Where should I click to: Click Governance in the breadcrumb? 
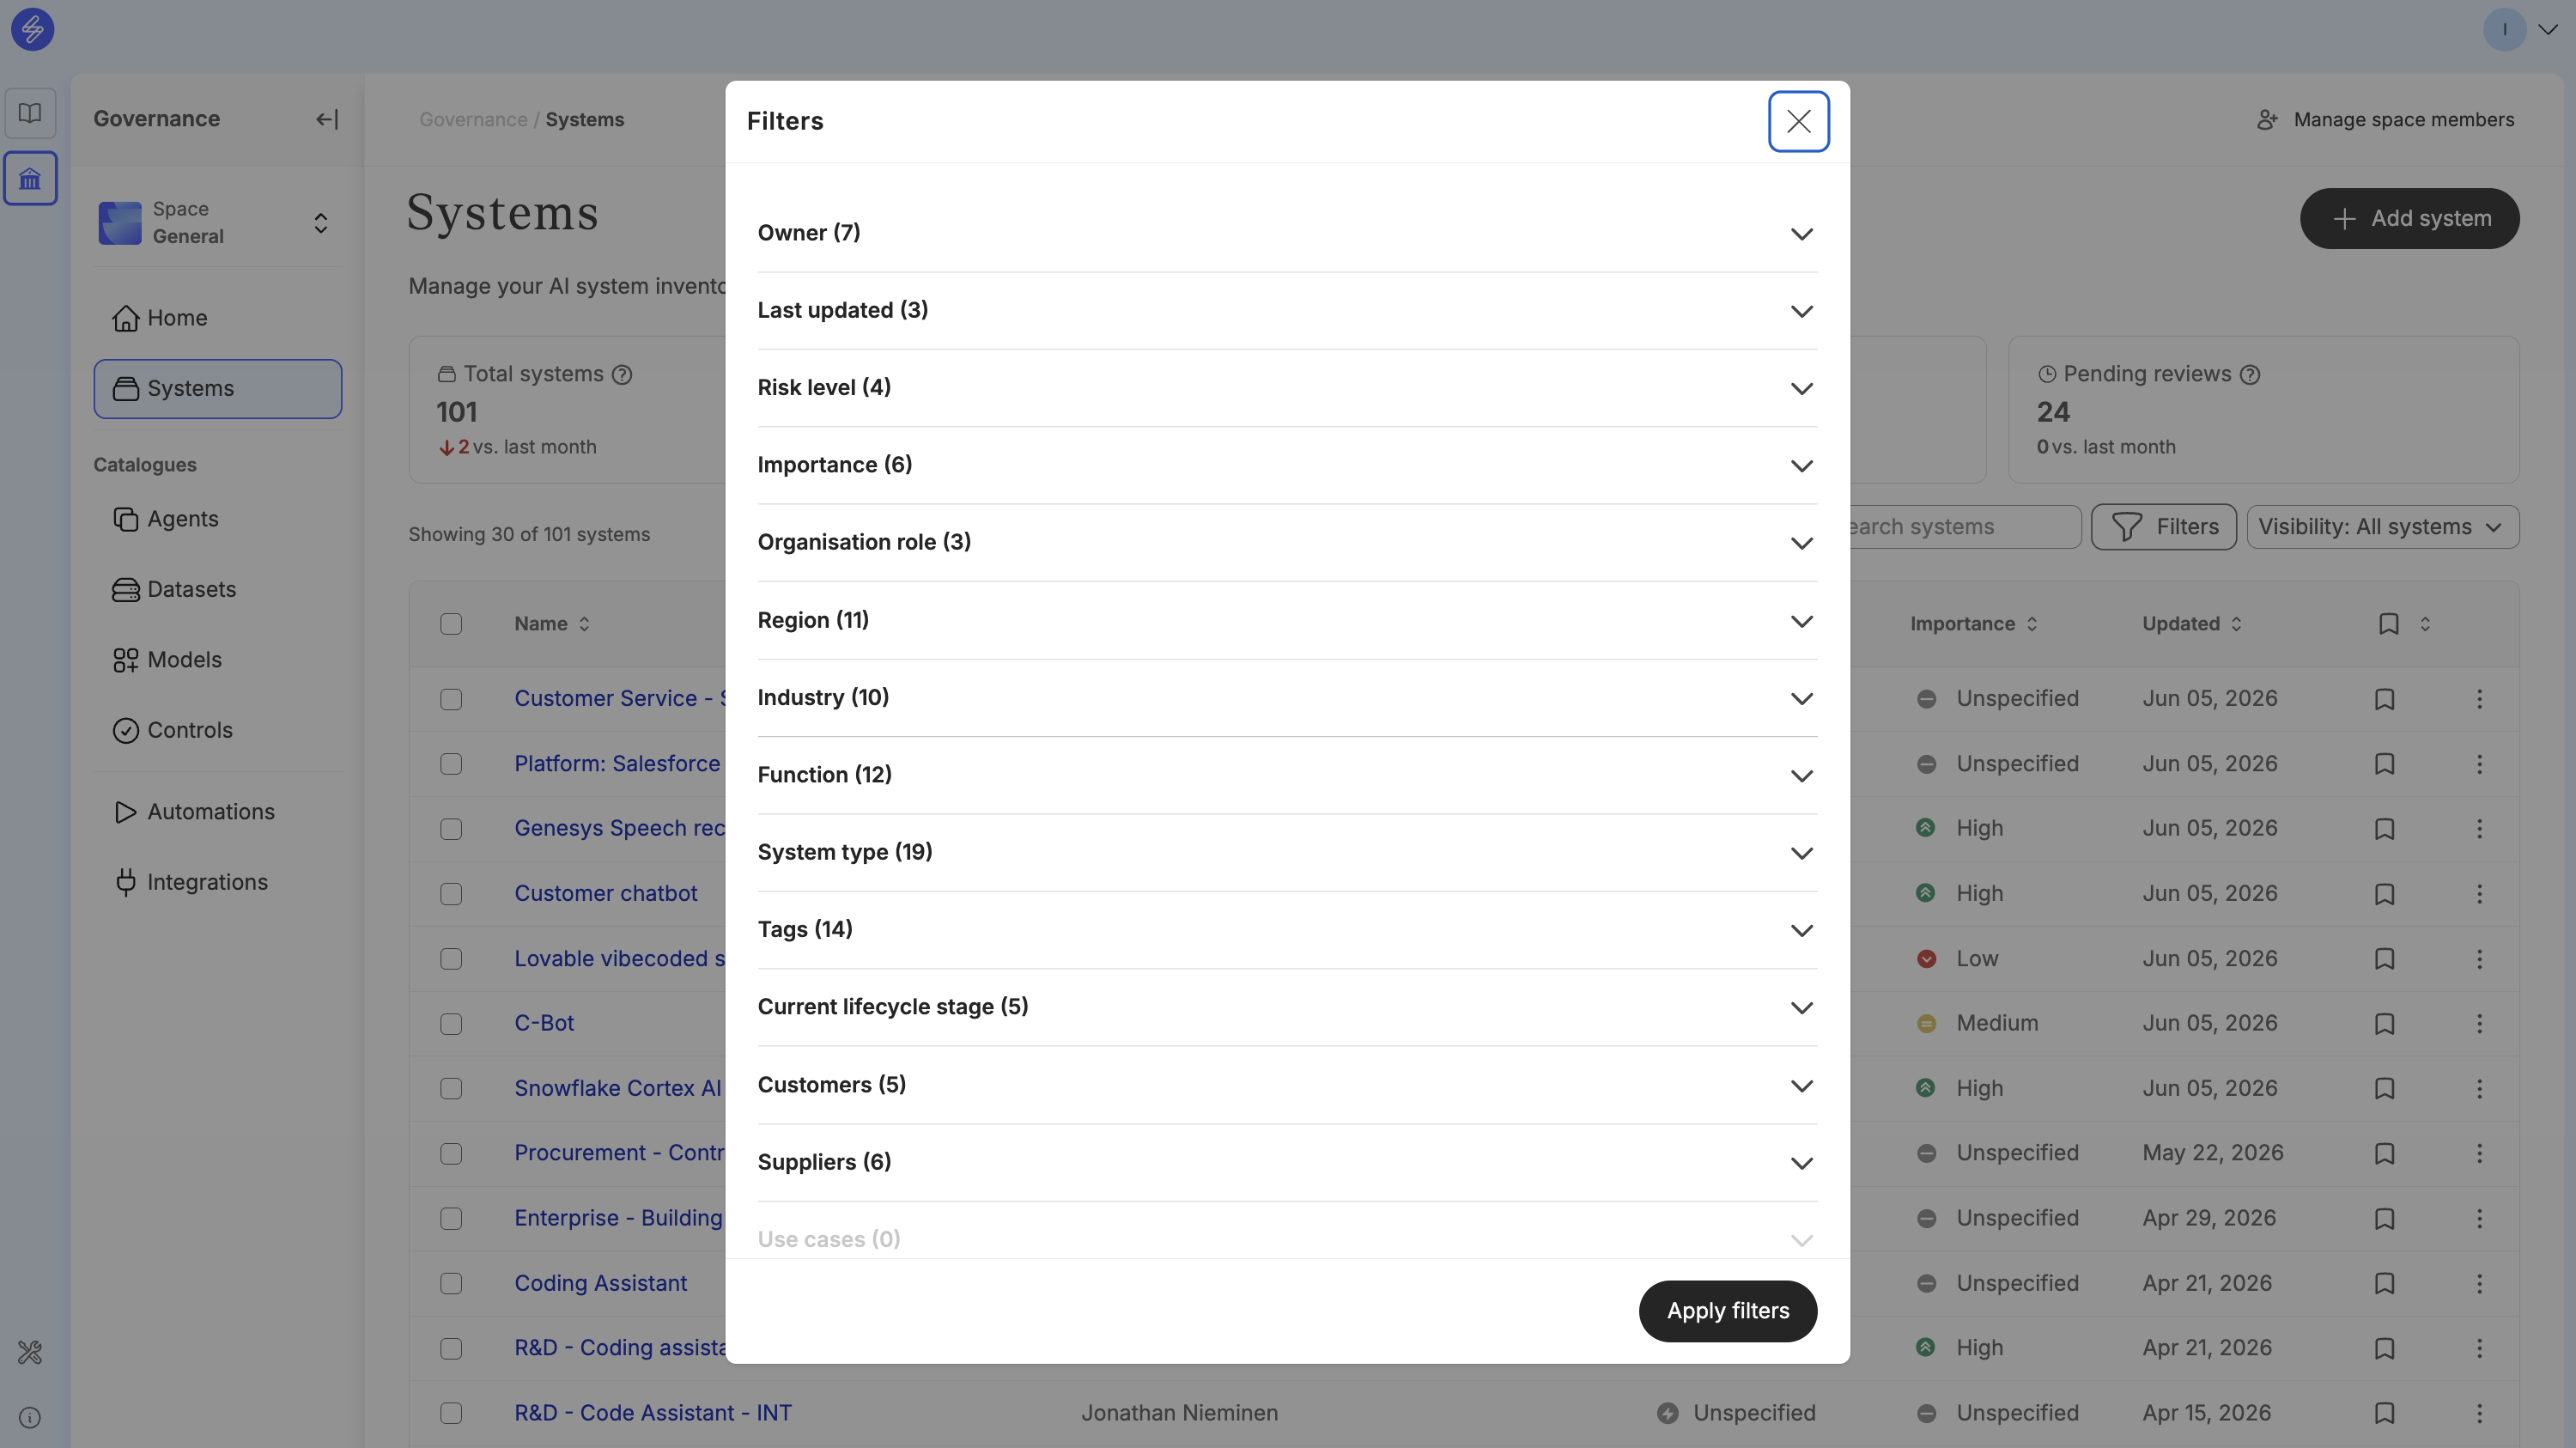[x=473, y=120]
